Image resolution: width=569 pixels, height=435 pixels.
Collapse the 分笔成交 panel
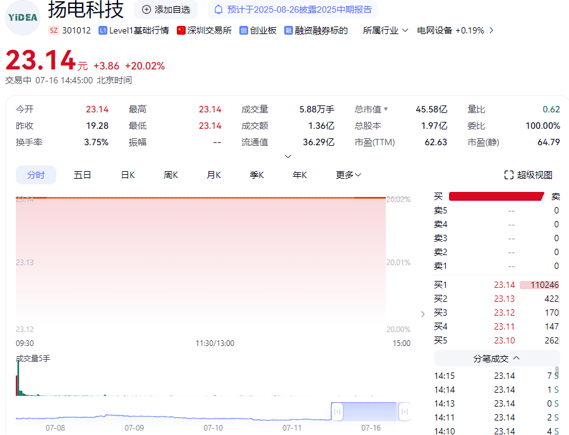pyautogui.click(x=496, y=359)
